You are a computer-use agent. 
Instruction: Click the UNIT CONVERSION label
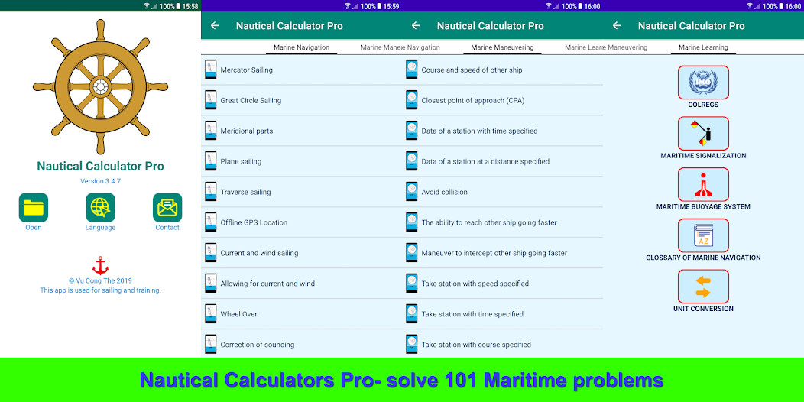pos(703,309)
